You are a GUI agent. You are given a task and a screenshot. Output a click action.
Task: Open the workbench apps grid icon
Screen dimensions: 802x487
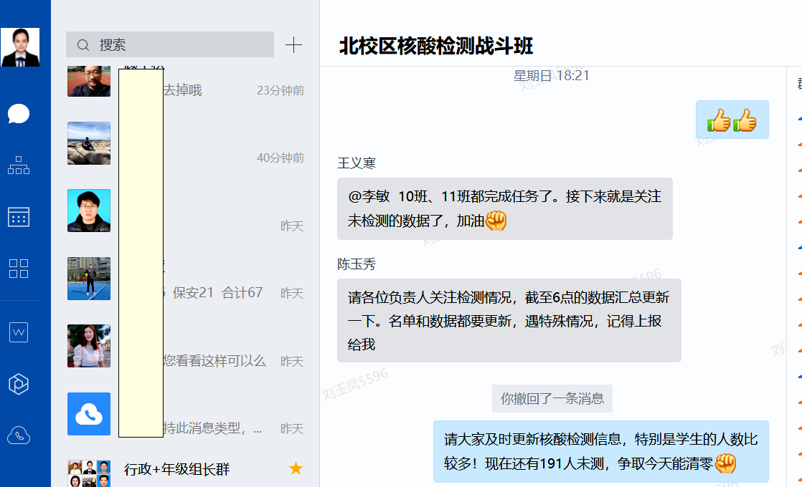pos(19,269)
